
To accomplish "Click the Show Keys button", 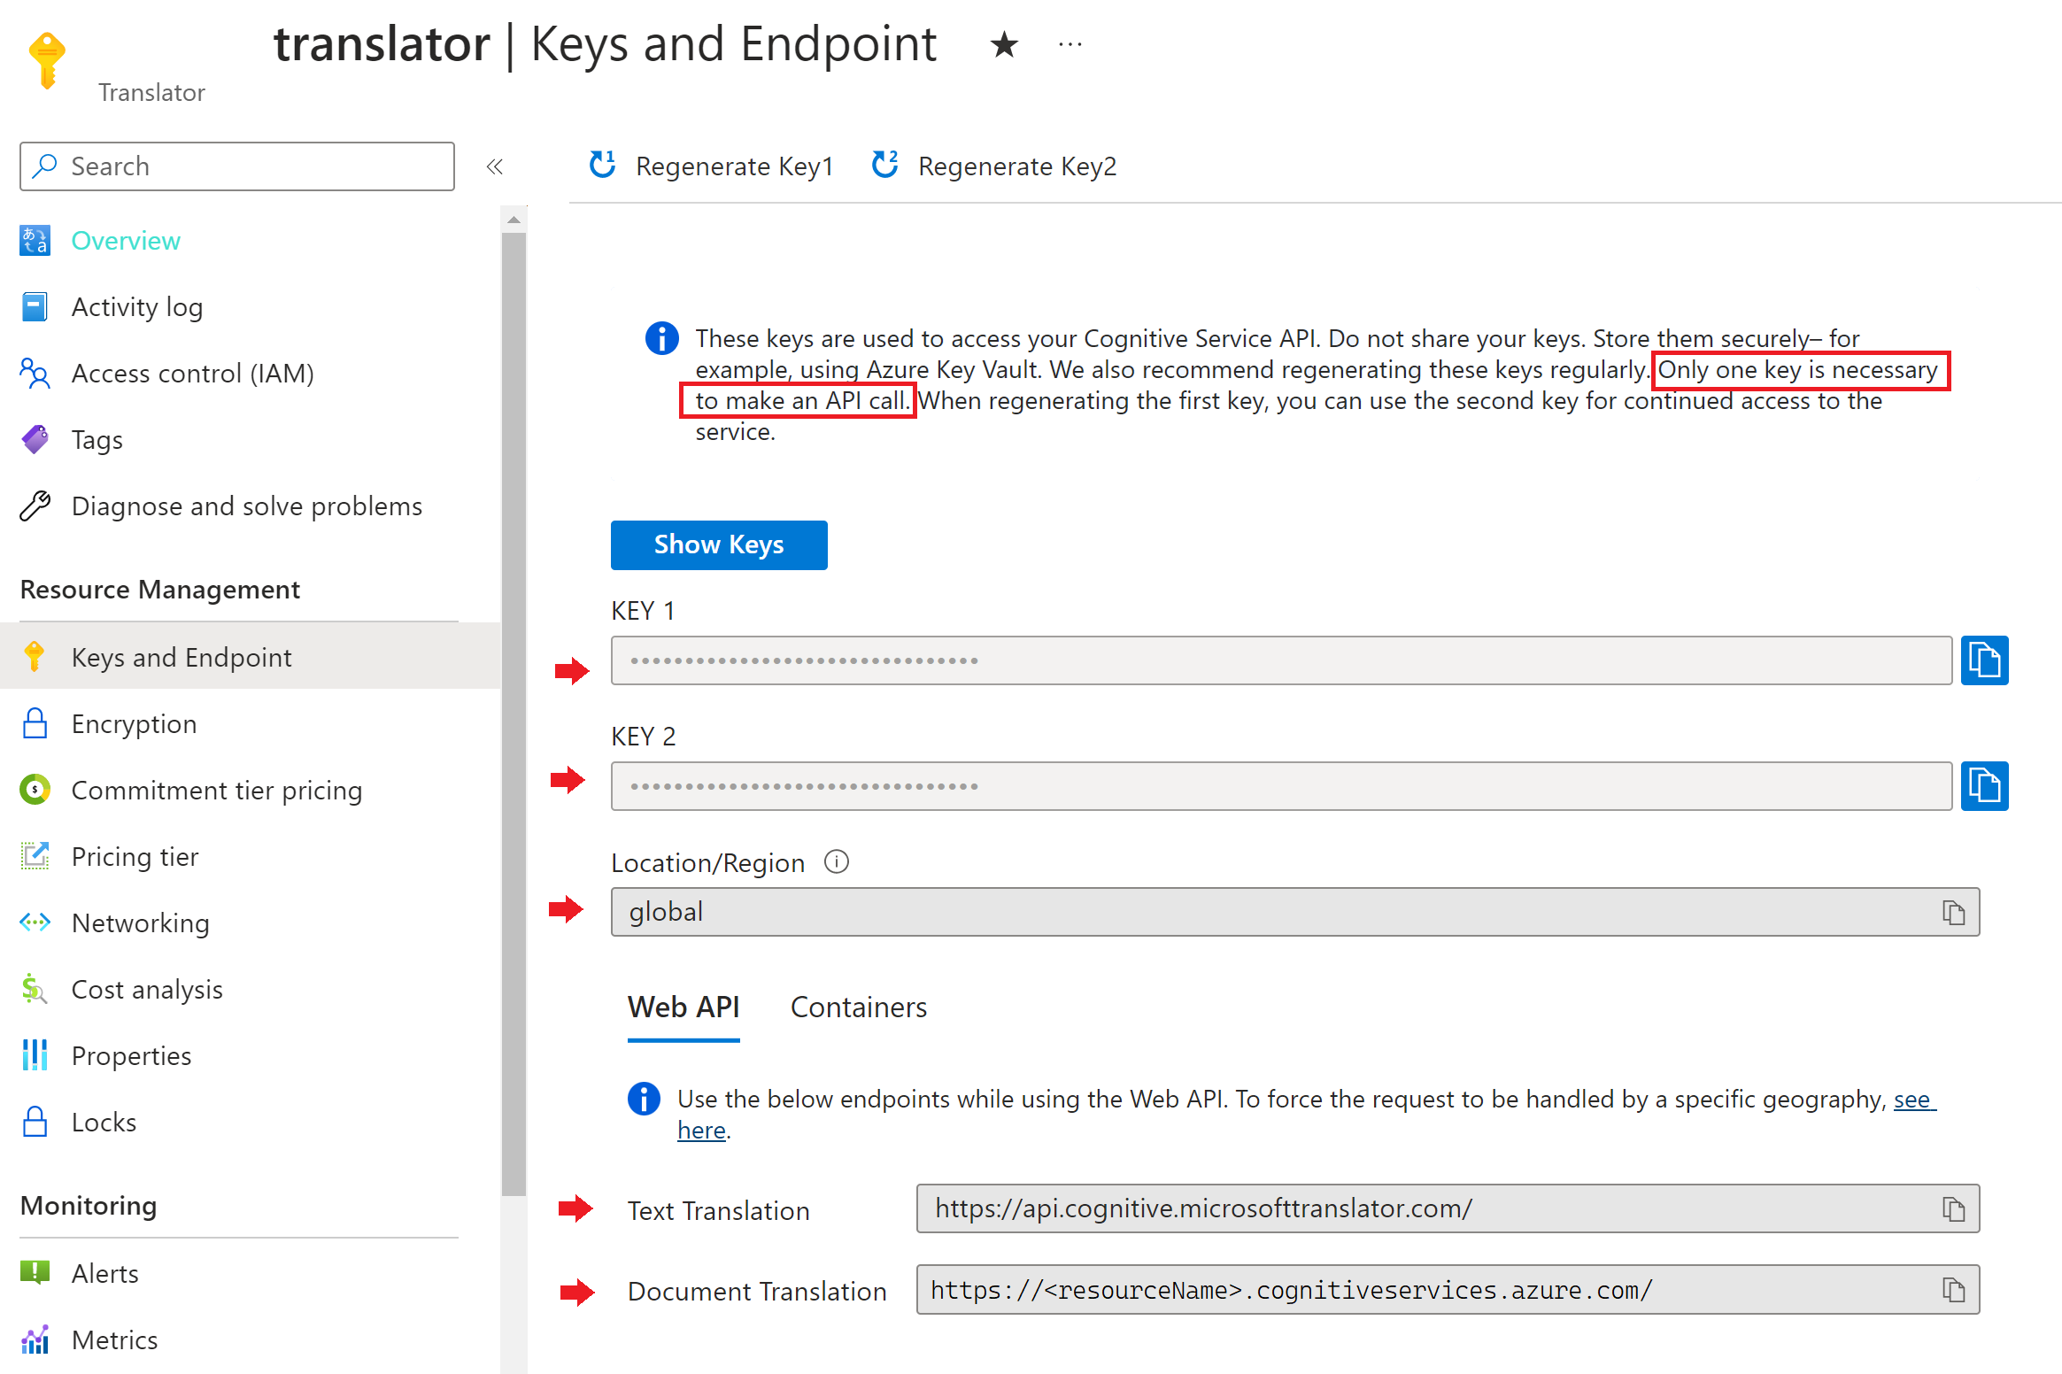I will pos(717,543).
